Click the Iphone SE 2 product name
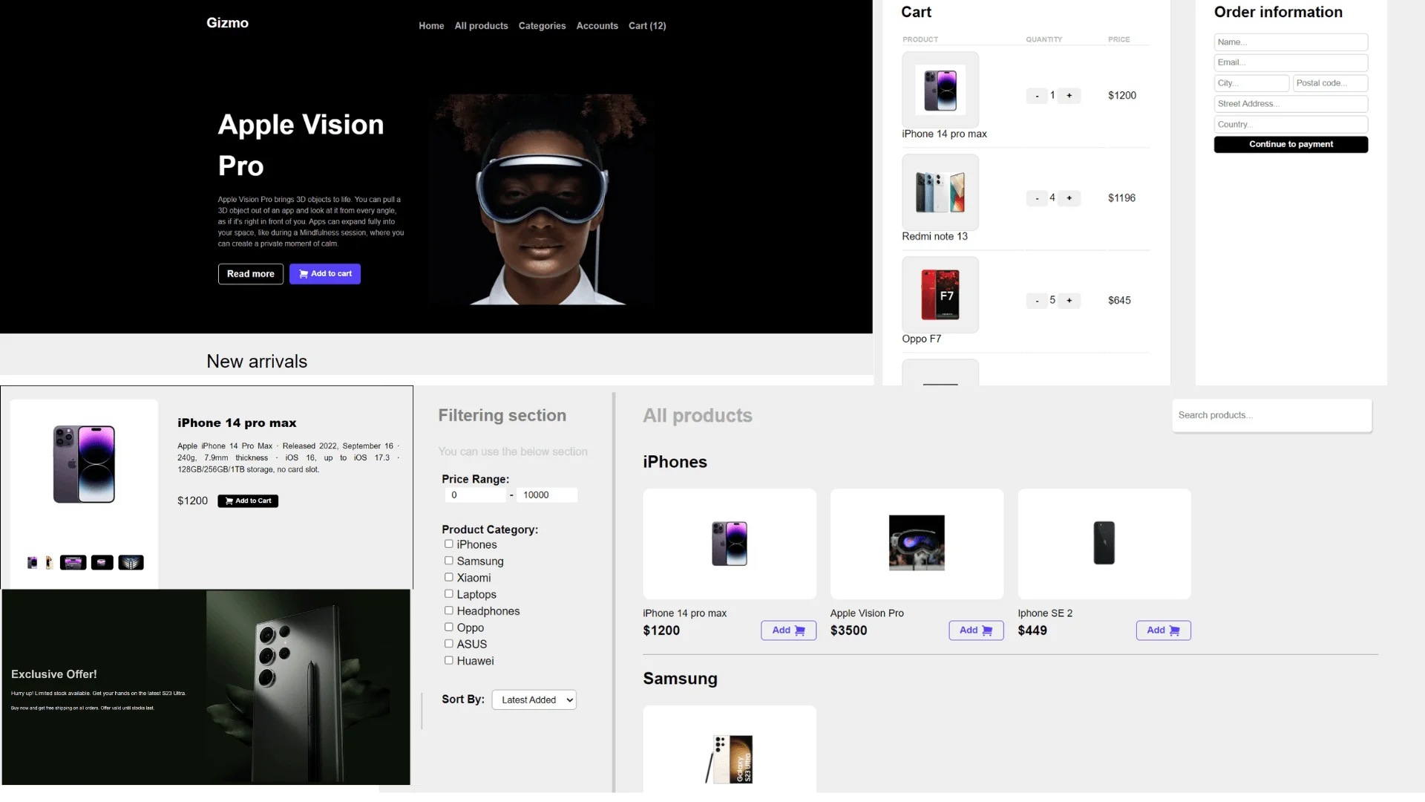The height and width of the screenshot is (802, 1425). (1045, 613)
